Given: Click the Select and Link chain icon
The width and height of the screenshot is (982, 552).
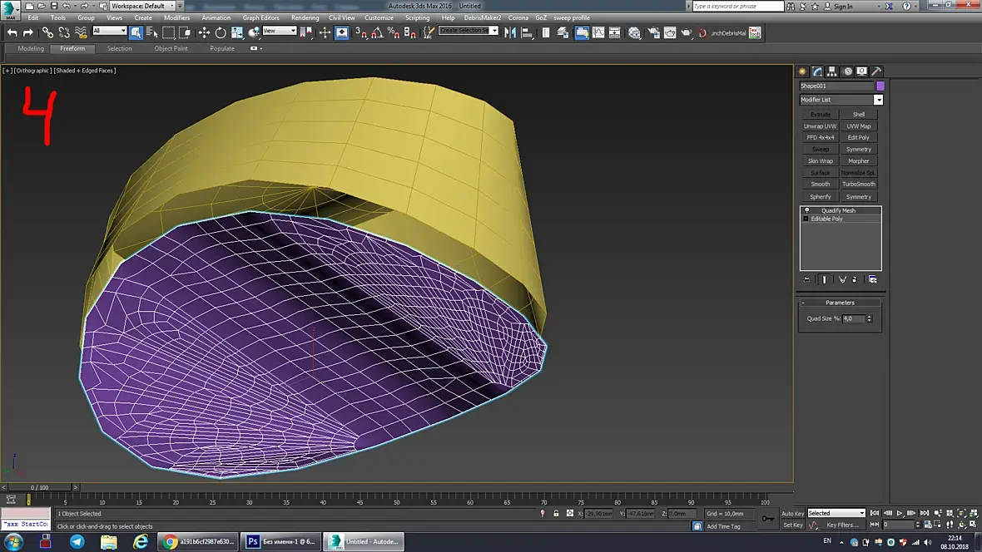Looking at the screenshot, I should pos(47,32).
